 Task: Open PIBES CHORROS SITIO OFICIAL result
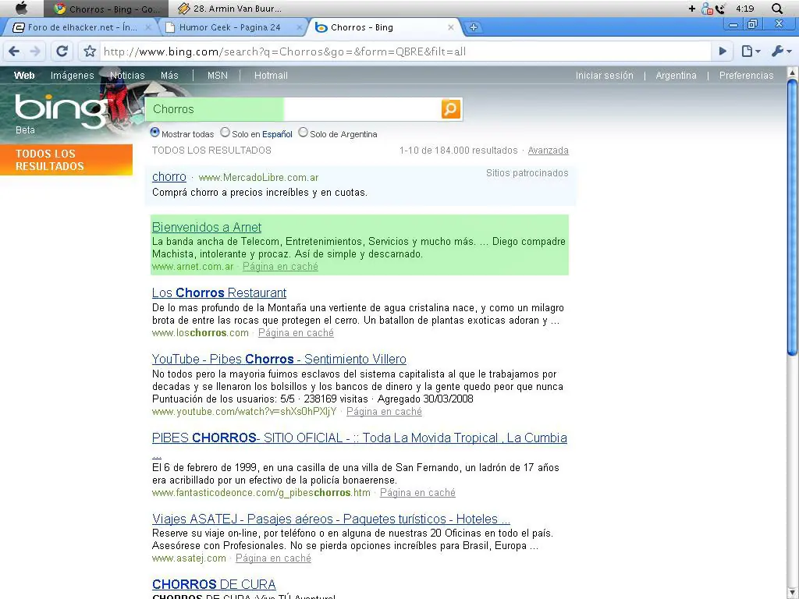[359, 438]
